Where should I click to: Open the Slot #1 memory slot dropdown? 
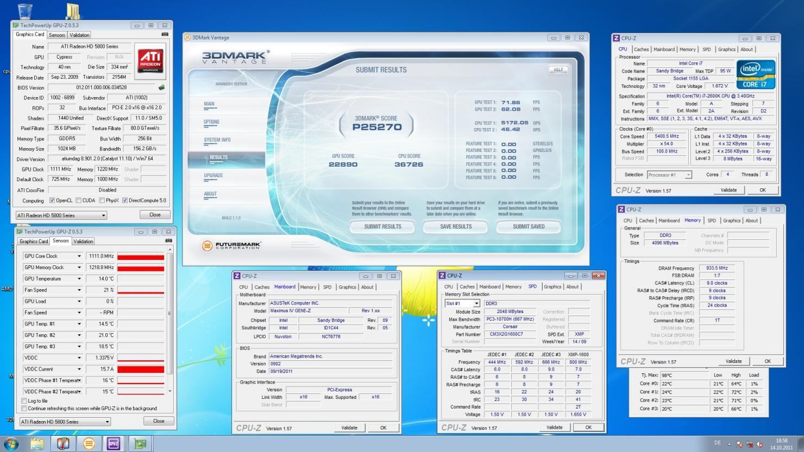tap(462, 303)
